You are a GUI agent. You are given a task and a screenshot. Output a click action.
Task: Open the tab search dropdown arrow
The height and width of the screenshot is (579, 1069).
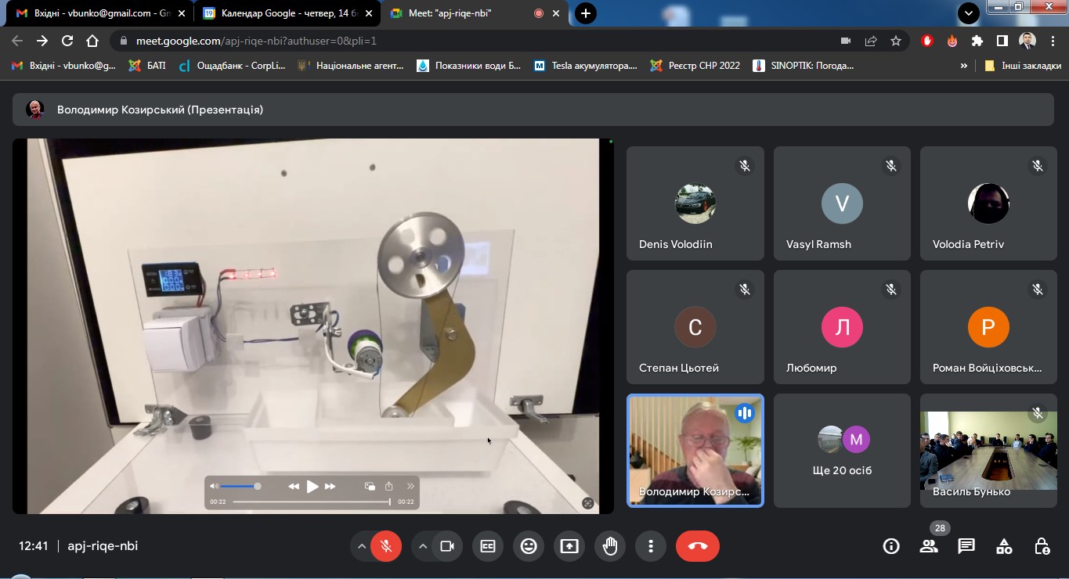(969, 13)
